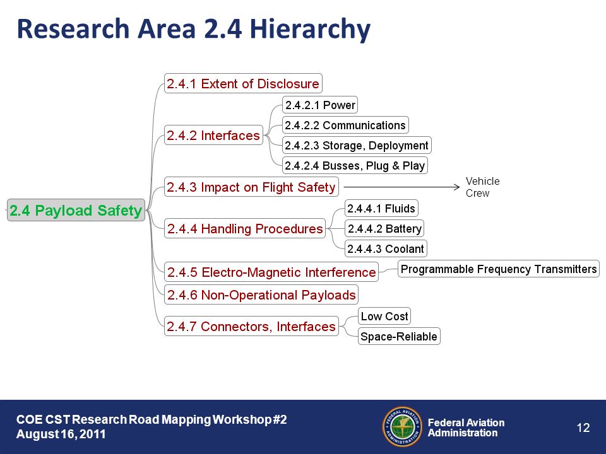606x454 pixels.
Task: Select the Low Cost node
Action: pyautogui.click(x=384, y=316)
